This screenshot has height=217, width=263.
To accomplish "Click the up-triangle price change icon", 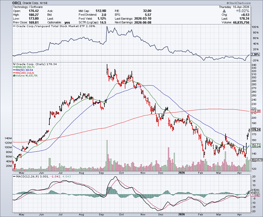I will click(x=224, y=11).
